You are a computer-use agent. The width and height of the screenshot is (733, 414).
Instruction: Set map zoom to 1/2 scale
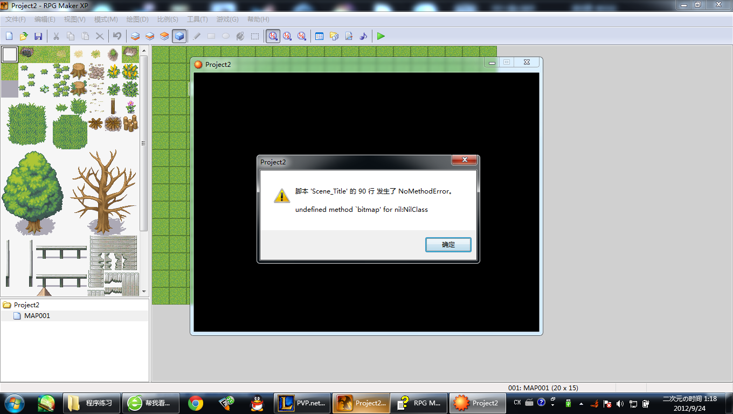(x=287, y=36)
